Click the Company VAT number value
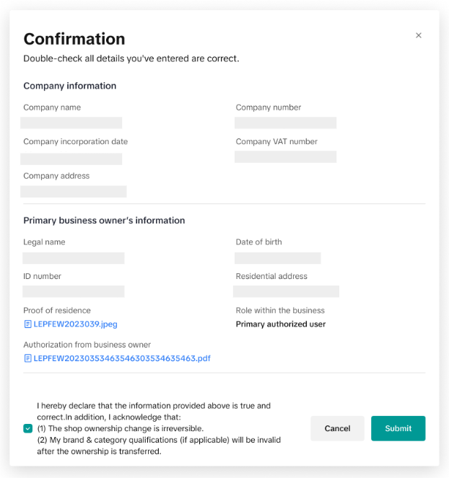The width and height of the screenshot is (449, 478). pos(285,156)
